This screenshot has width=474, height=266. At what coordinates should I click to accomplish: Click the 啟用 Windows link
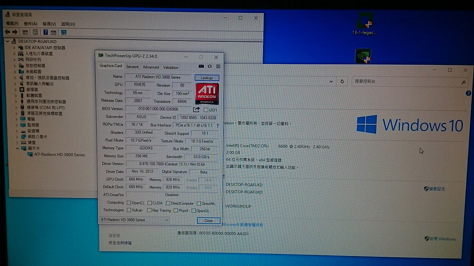440,239
